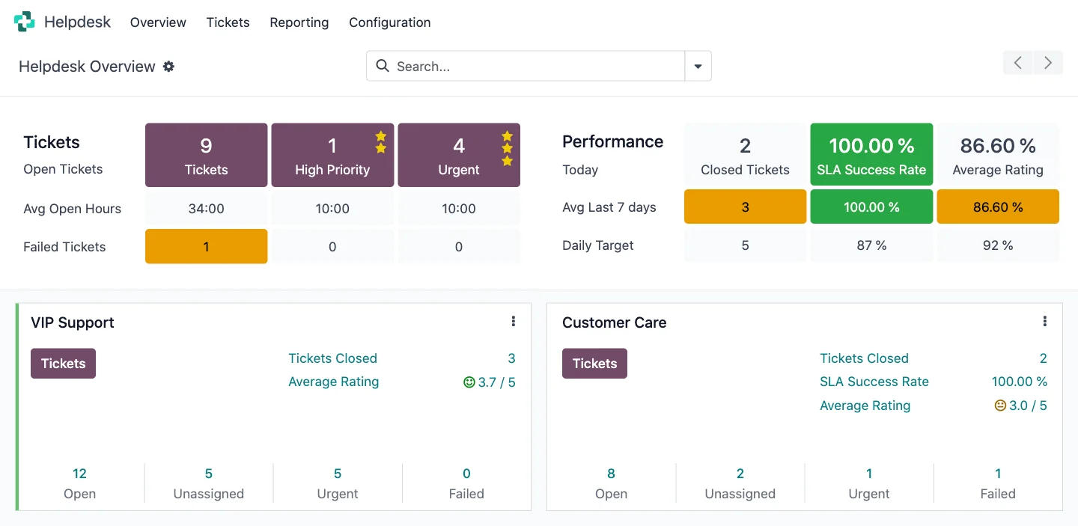Click the magnifier icon in search bar

pyautogui.click(x=383, y=66)
